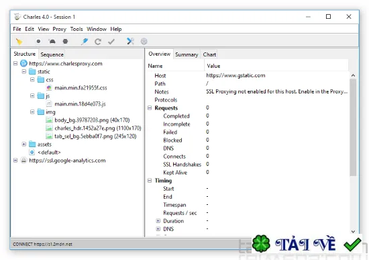Switch to the Sequence tab
This screenshot has width=369, height=260.
(52, 54)
